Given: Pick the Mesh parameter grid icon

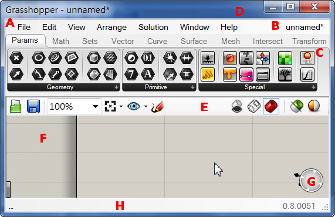Looking at the screenshot, I should point(110,58).
